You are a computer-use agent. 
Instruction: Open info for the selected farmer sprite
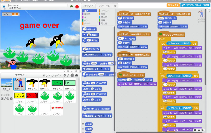click(x=15, y=79)
